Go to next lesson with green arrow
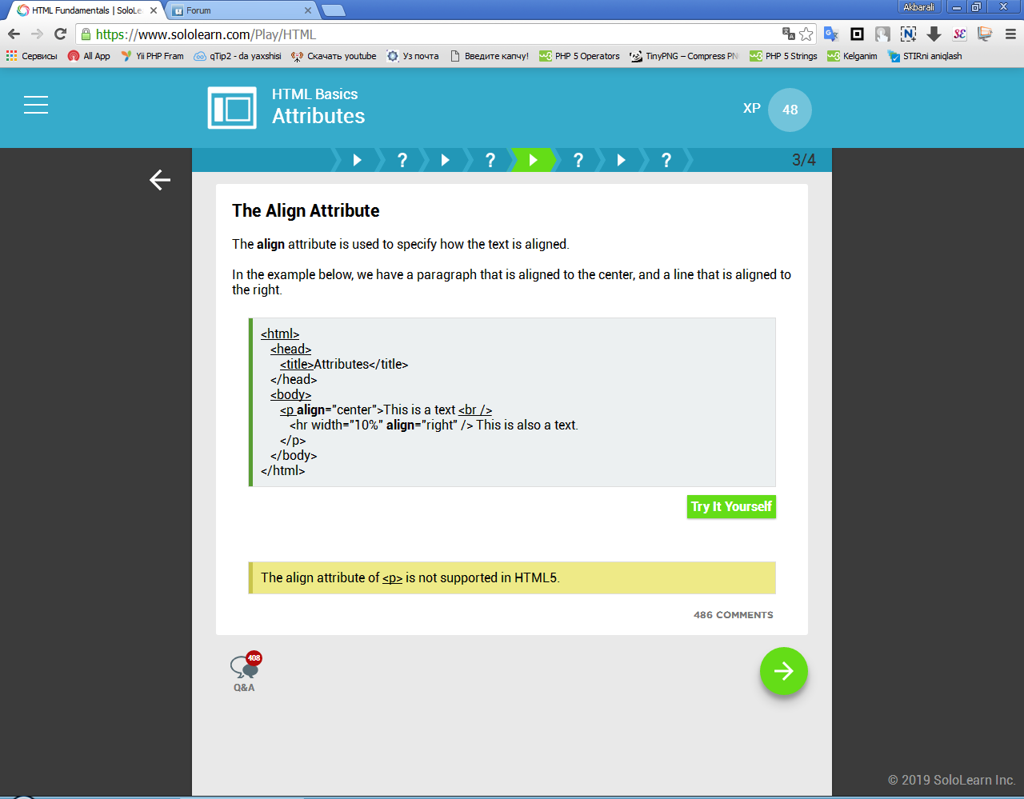The image size is (1024, 799). 783,671
